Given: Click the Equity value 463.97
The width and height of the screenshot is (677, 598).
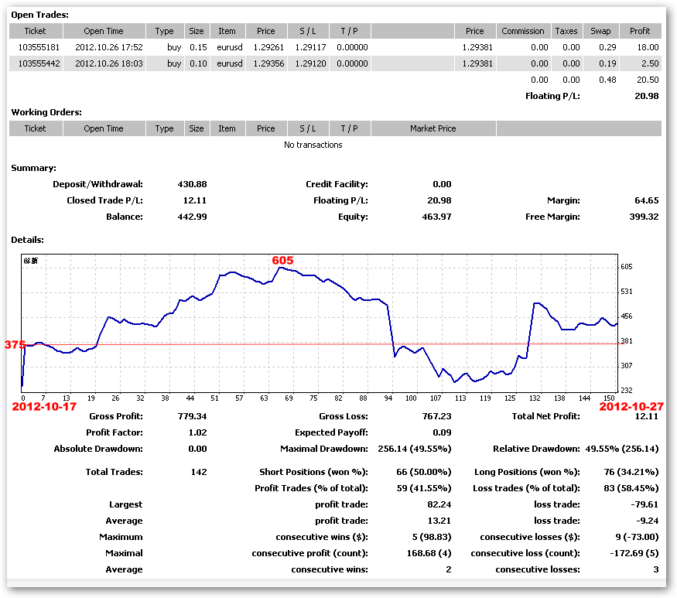Looking at the screenshot, I should click(x=436, y=217).
